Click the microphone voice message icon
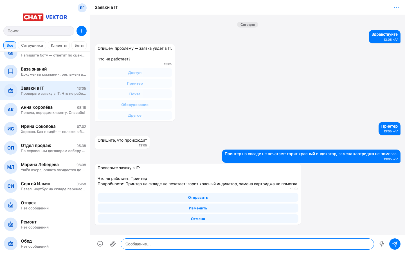The height and width of the screenshot is (253, 405). (382, 244)
